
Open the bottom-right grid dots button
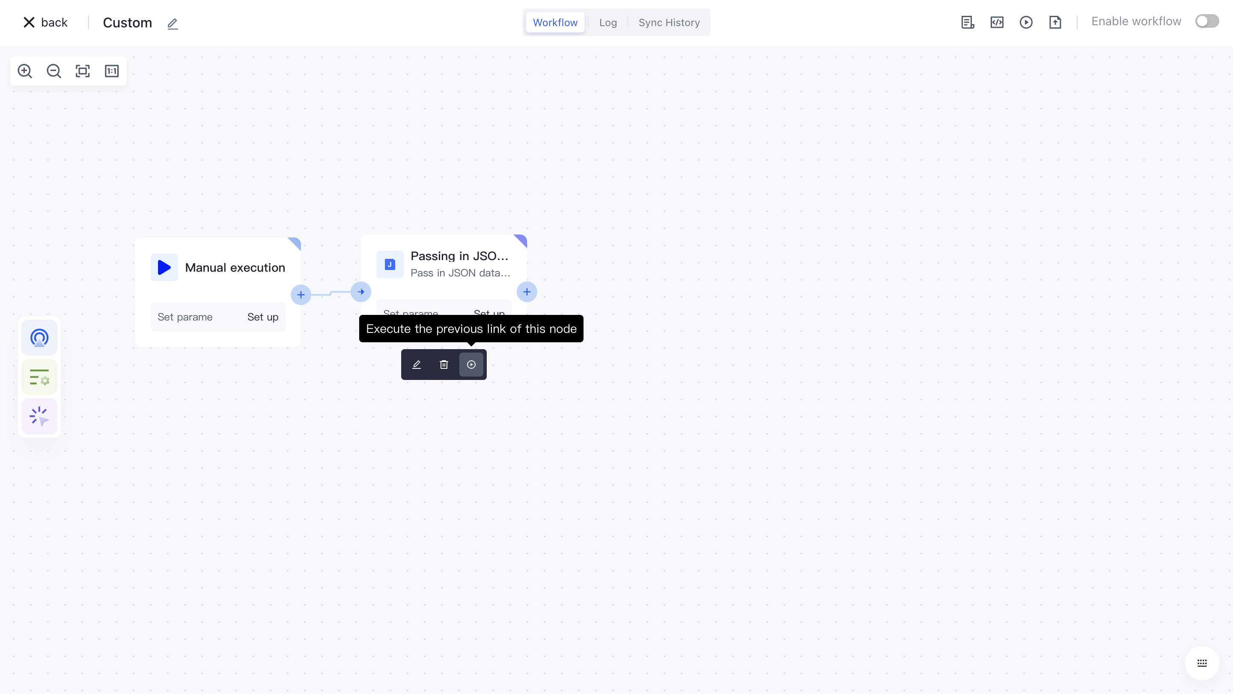(x=1202, y=662)
